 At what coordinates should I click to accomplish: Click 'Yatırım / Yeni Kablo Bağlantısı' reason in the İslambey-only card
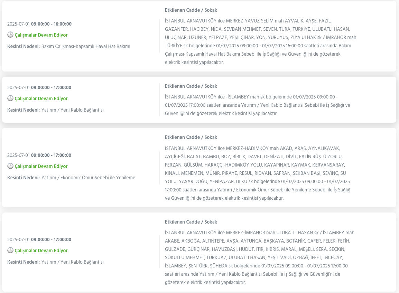point(72,110)
